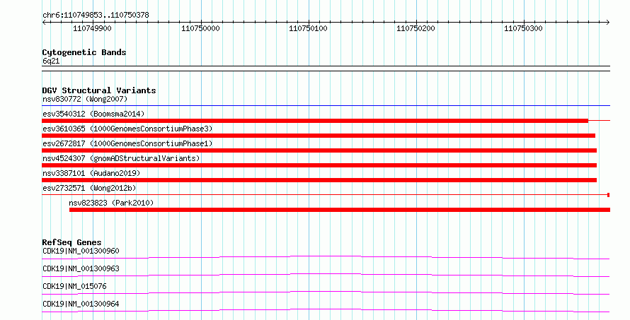Click the thin red line for esv2732571
Screen dimensions: 630x320
[326, 195]
